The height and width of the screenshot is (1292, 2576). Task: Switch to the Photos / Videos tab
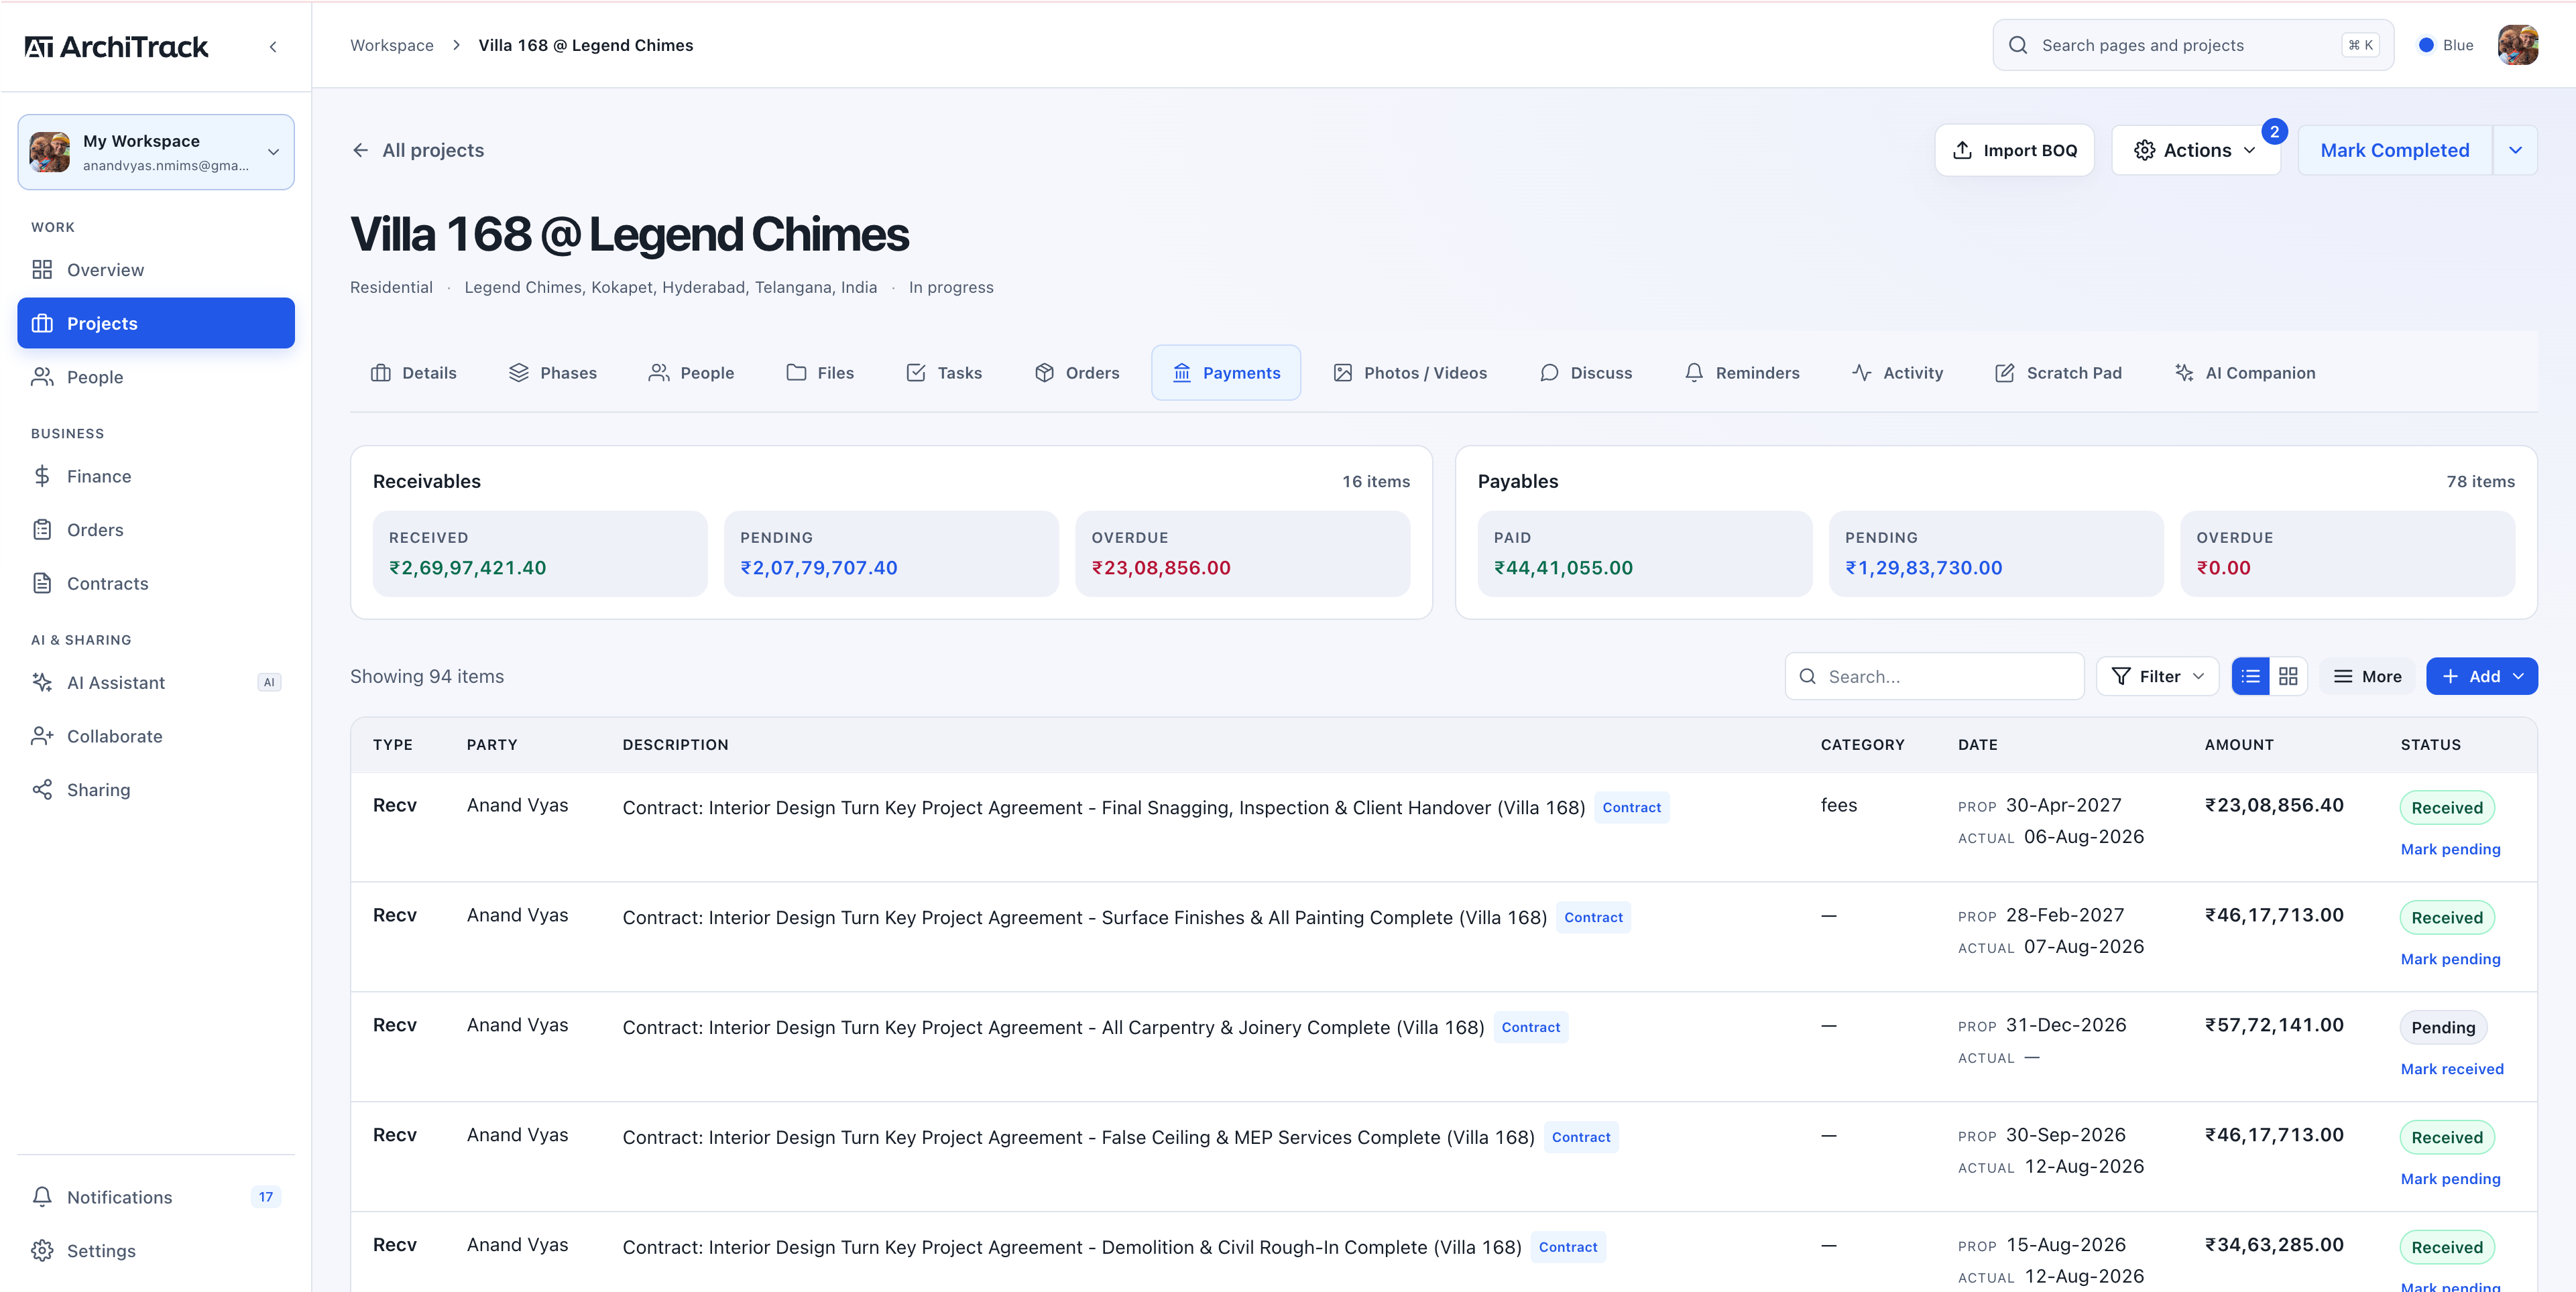click(1410, 373)
